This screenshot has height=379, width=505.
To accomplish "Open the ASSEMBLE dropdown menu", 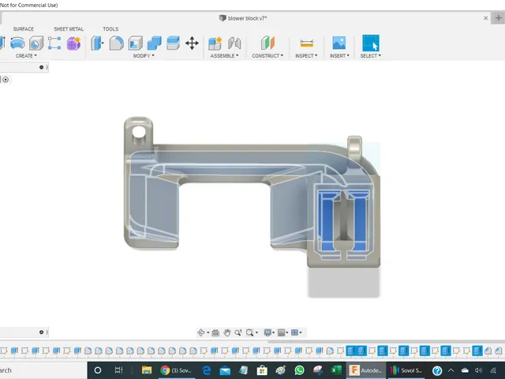I will (x=224, y=56).
